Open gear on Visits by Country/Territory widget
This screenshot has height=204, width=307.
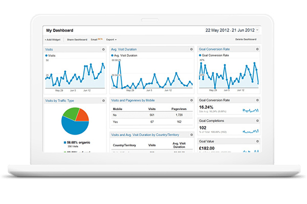191,135
